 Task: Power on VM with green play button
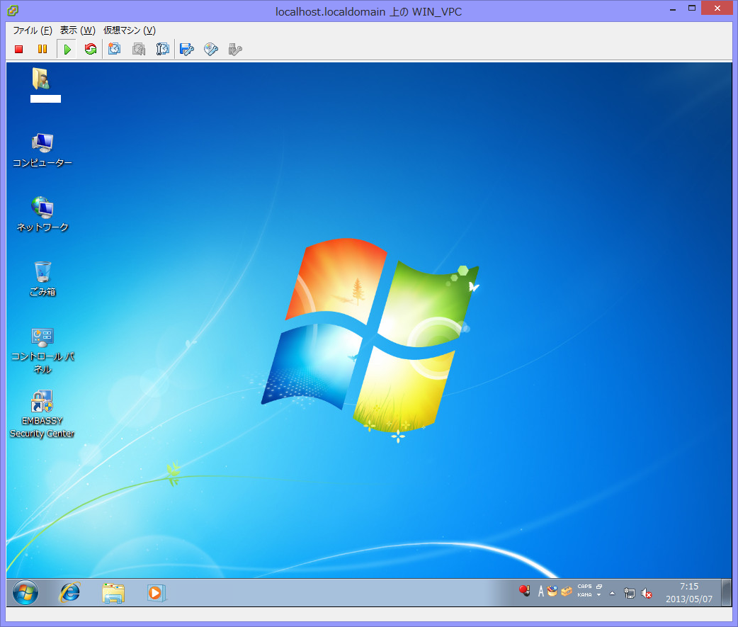click(67, 49)
